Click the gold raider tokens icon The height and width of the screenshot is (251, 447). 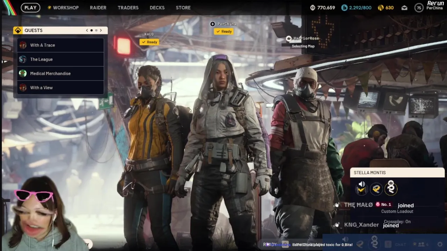point(381,8)
